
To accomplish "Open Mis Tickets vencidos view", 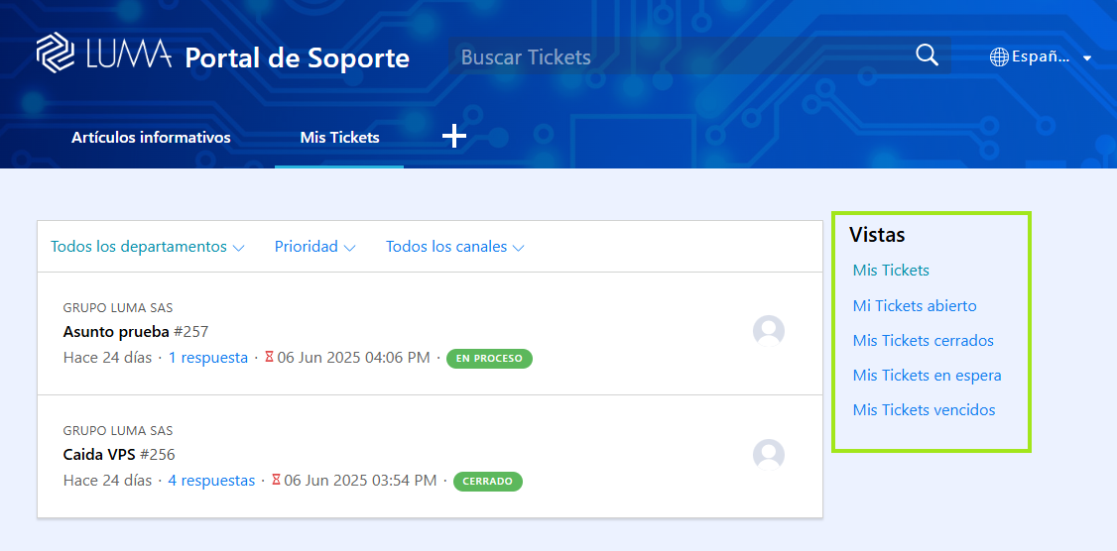I will [924, 410].
